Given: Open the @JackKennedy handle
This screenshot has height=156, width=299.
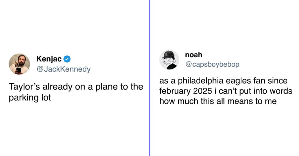Looking at the screenshot, I should [x=63, y=69].
